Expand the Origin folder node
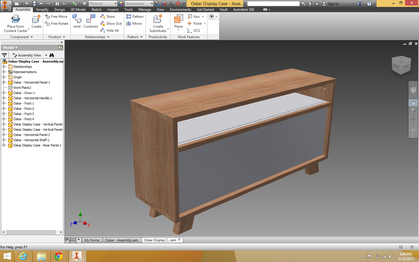 click(4, 77)
